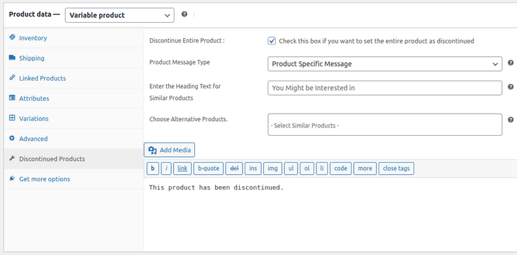
Task: Click inside the heading text input field
Action: (x=385, y=88)
